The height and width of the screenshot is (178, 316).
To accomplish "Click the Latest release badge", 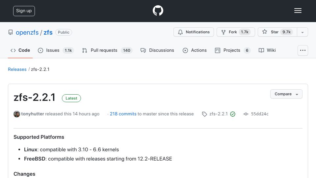I will (x=71, y=98).
